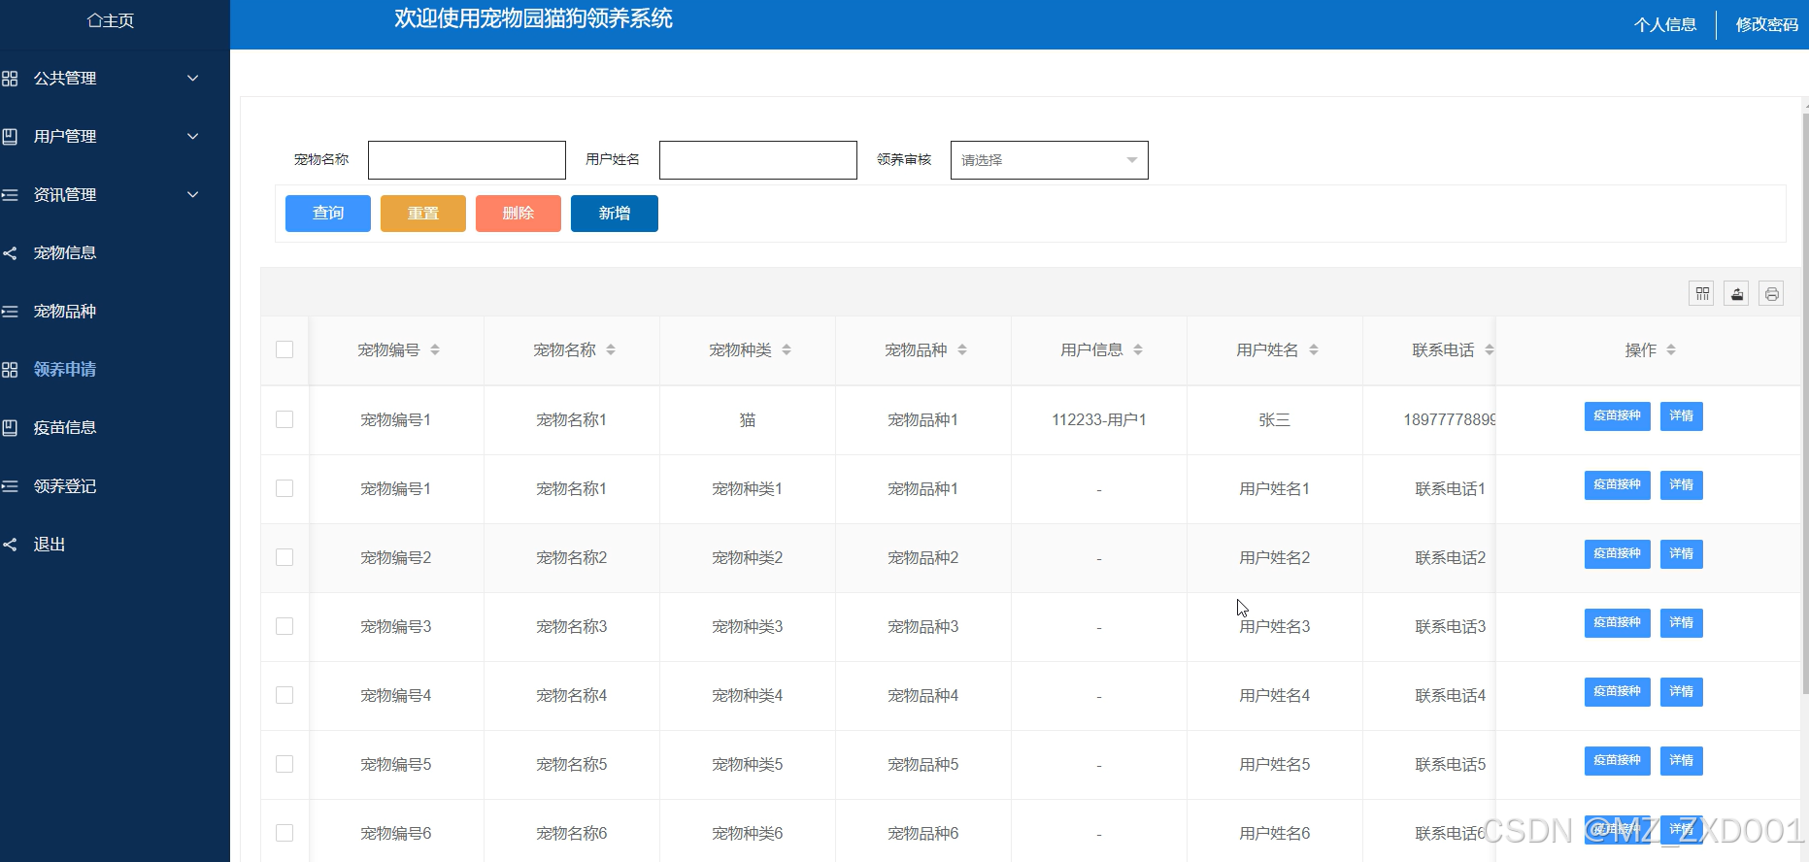Check the row for 宠物编号6
Screen dimensions: 1809x862
pyautogui.click(x=285, y=833)
